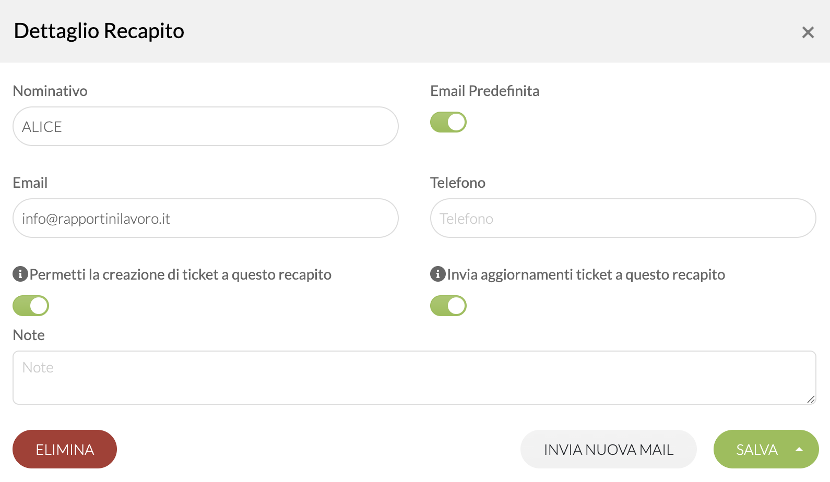Click the Nominativo field label
Screen dimensions: 830x482
[50, 91]
